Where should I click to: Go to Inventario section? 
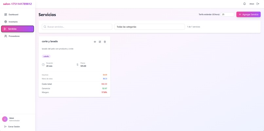[17, 22]
